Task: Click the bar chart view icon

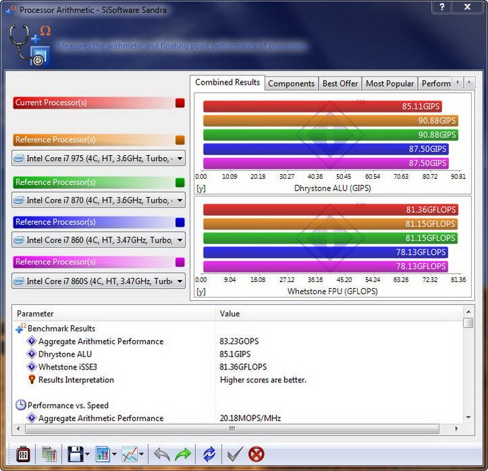Action: [x=102, y=455]
